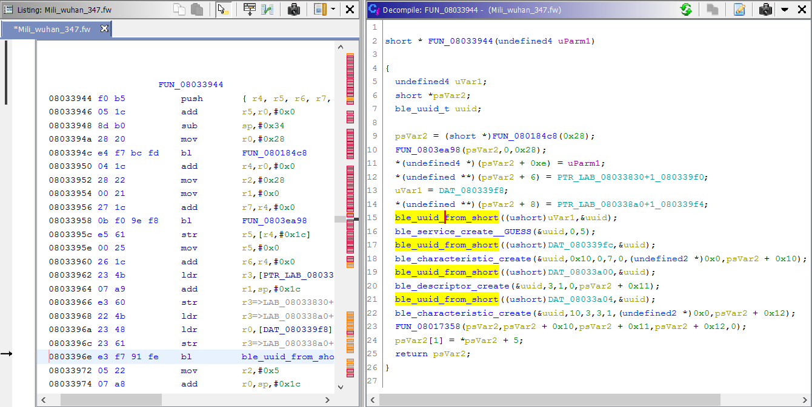
Task: Click DAT_080339fc on line 17
Action: click(x=581, y=245)
